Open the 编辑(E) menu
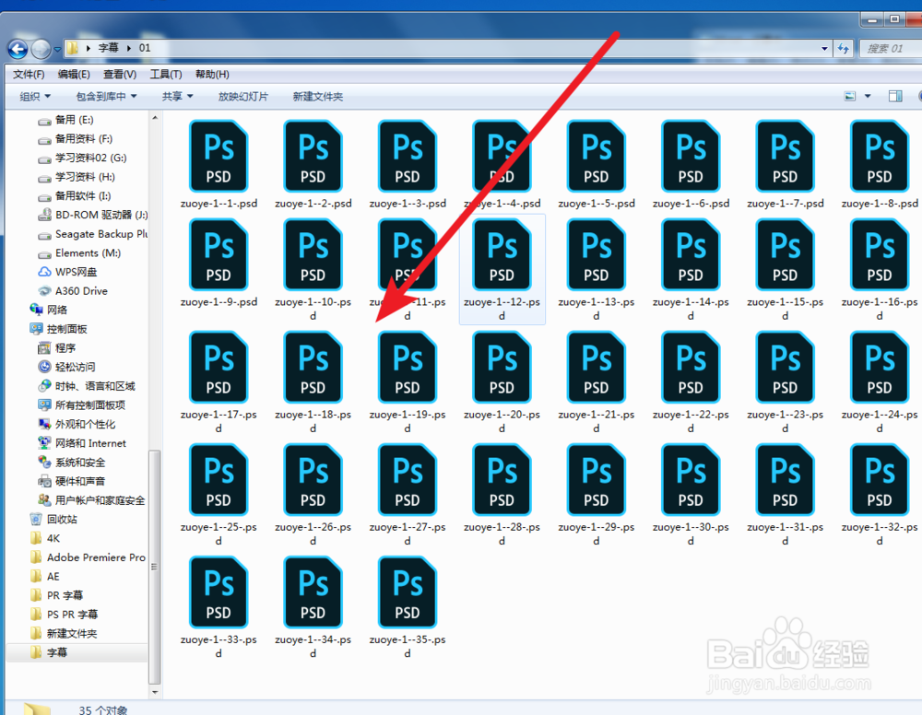 74,74
